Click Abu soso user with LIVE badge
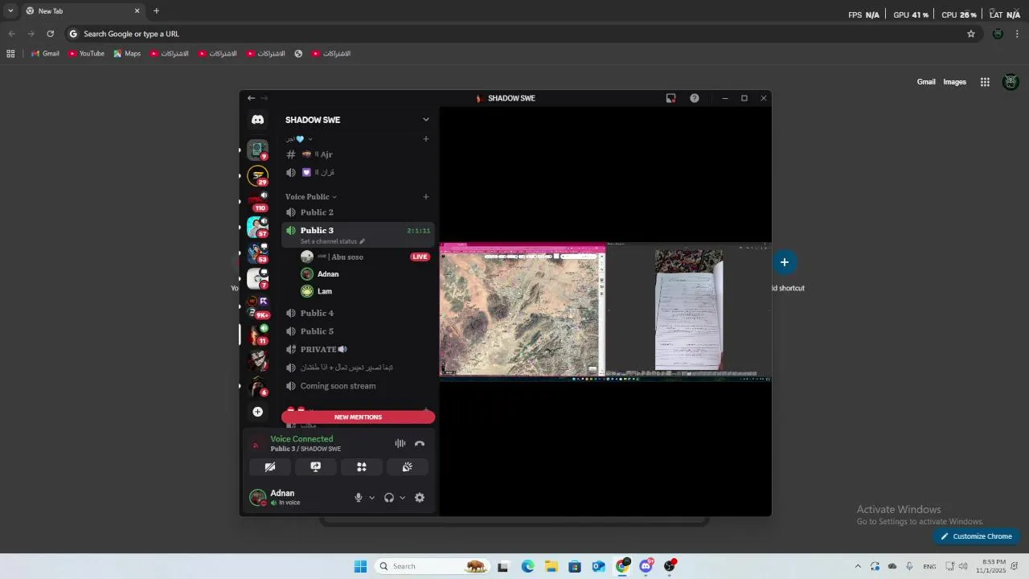Viewport: 1029px width, 579px height. click(364, 257)
